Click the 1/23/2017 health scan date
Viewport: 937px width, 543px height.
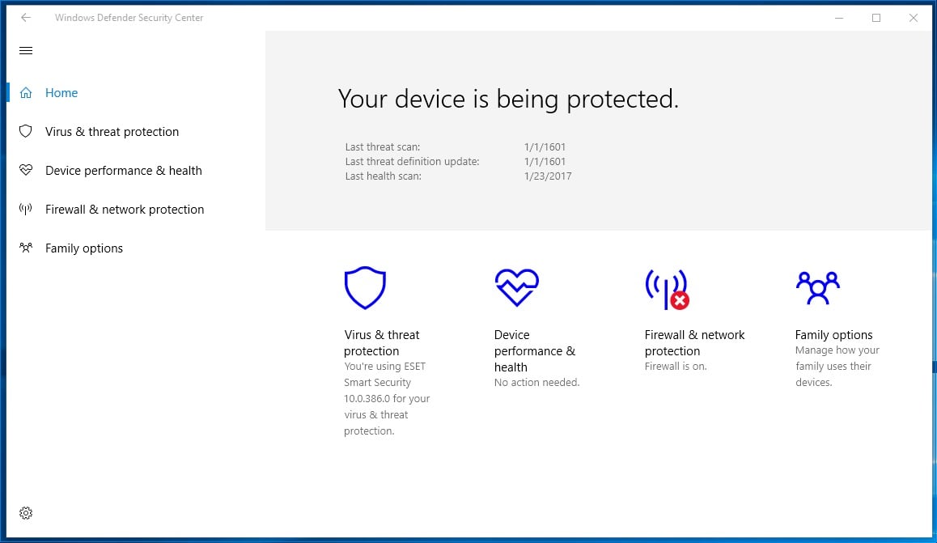[x=547, y=176]
